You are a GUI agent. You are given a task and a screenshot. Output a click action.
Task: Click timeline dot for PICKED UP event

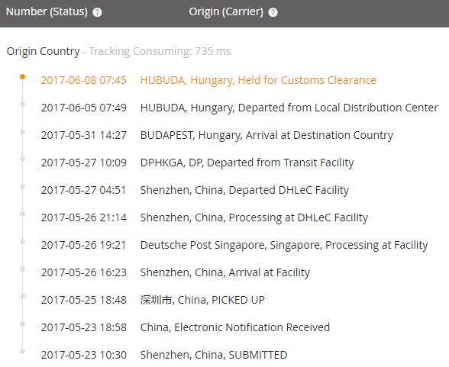click(22, 296)
